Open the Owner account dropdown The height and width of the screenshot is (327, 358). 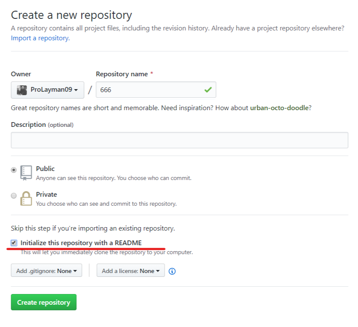click(47, 90)
